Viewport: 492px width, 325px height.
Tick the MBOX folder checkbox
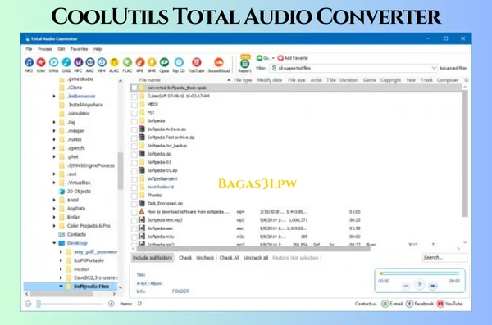134,105
